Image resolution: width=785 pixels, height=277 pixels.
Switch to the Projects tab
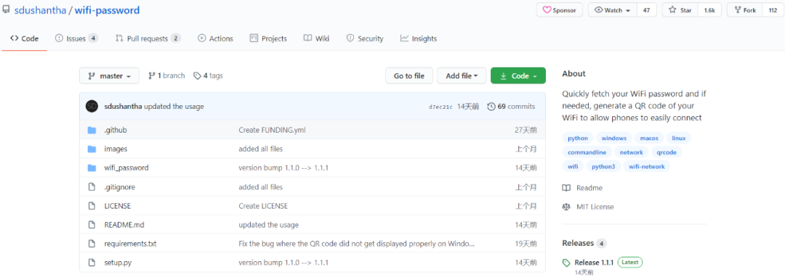coord(268,38)
